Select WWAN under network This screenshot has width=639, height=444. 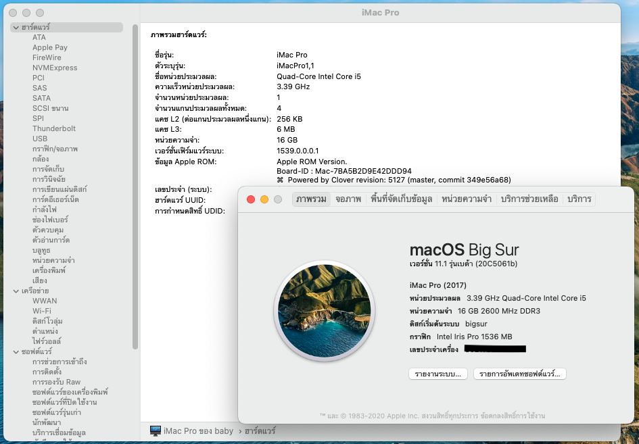point(45,301)
